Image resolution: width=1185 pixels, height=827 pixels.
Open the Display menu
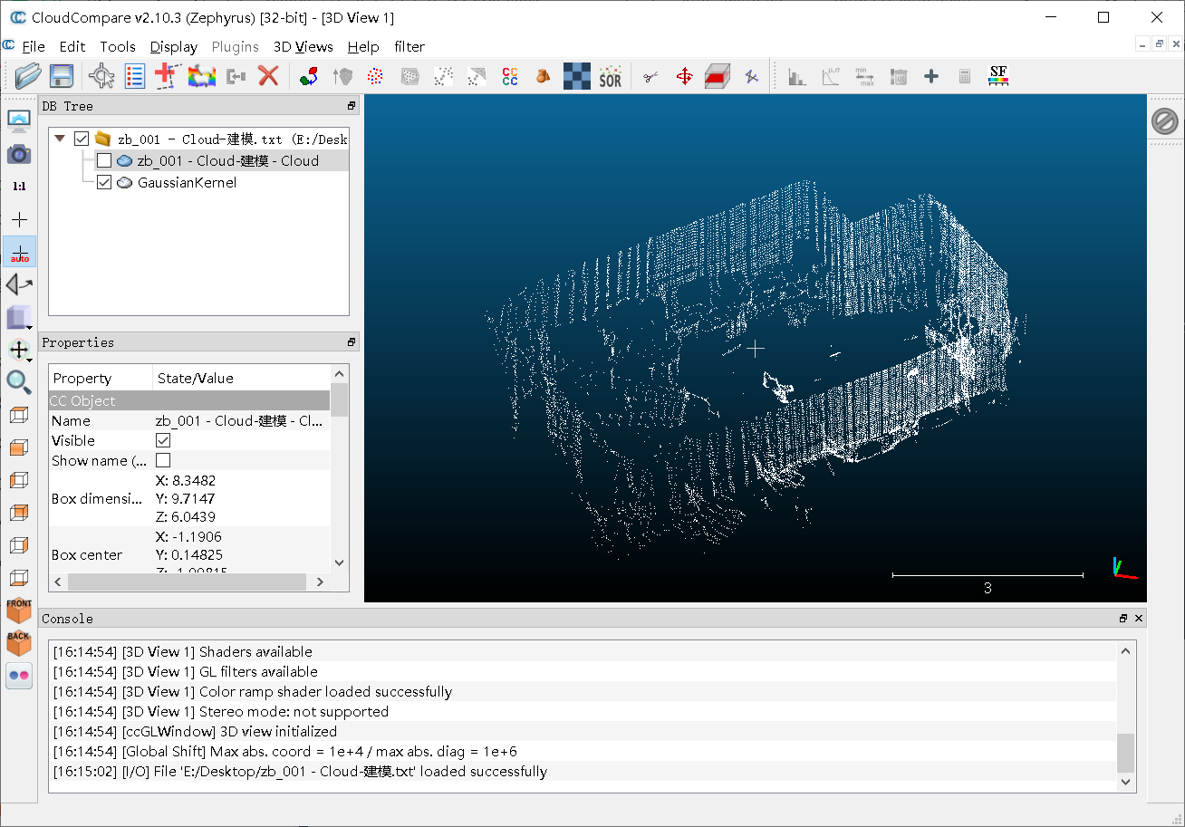click(x=174, y=46)
